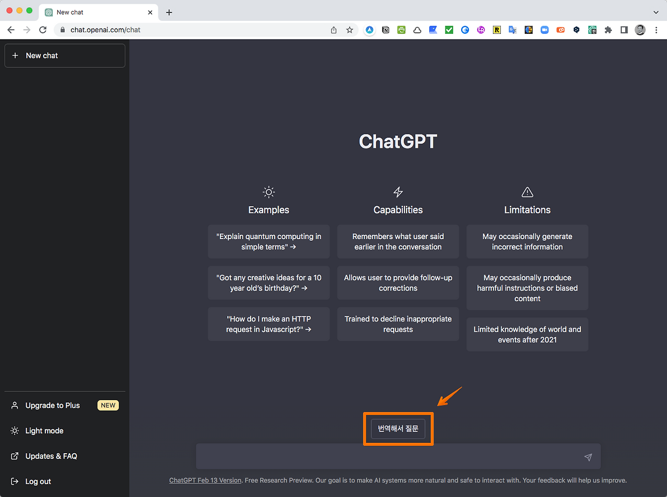Toggle the browser side panel icon

coord(624,30)
